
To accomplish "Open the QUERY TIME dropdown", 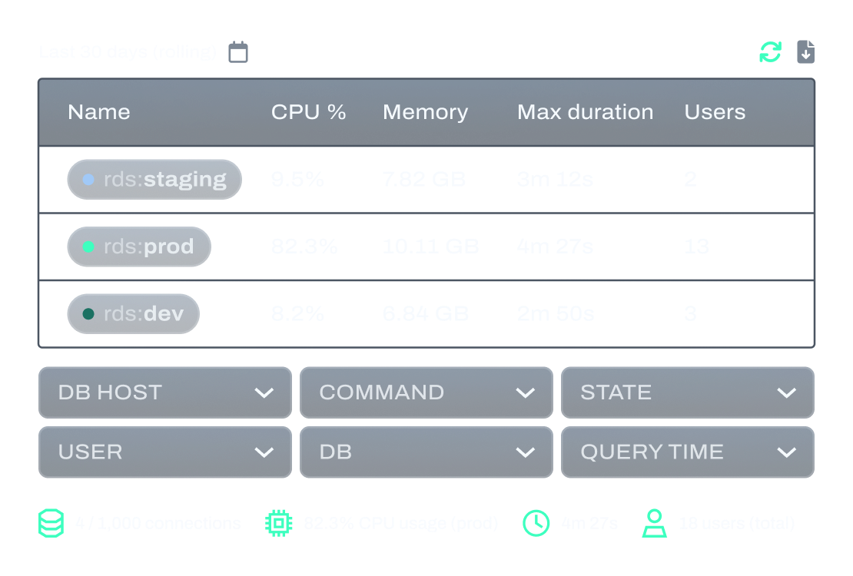I will (x=688, y=452).
